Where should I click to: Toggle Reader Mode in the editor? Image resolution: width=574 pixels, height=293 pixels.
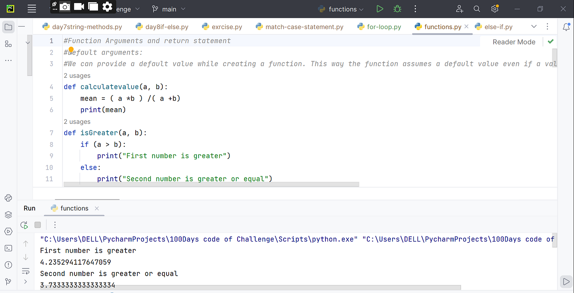click(514, 42)
